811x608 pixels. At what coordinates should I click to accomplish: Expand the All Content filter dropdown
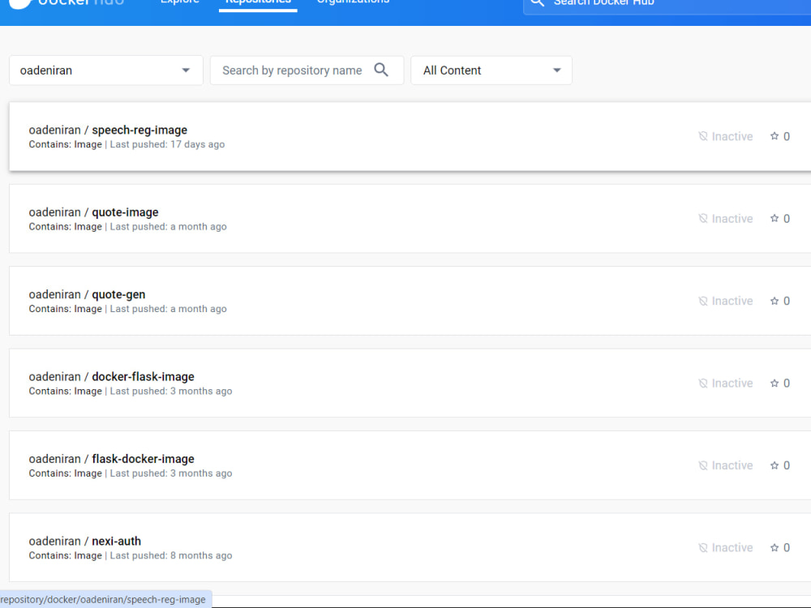pos(491,71)
